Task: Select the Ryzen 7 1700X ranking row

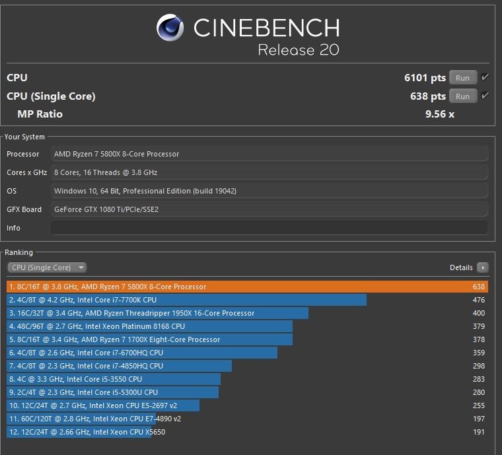Action: point(247,339)
